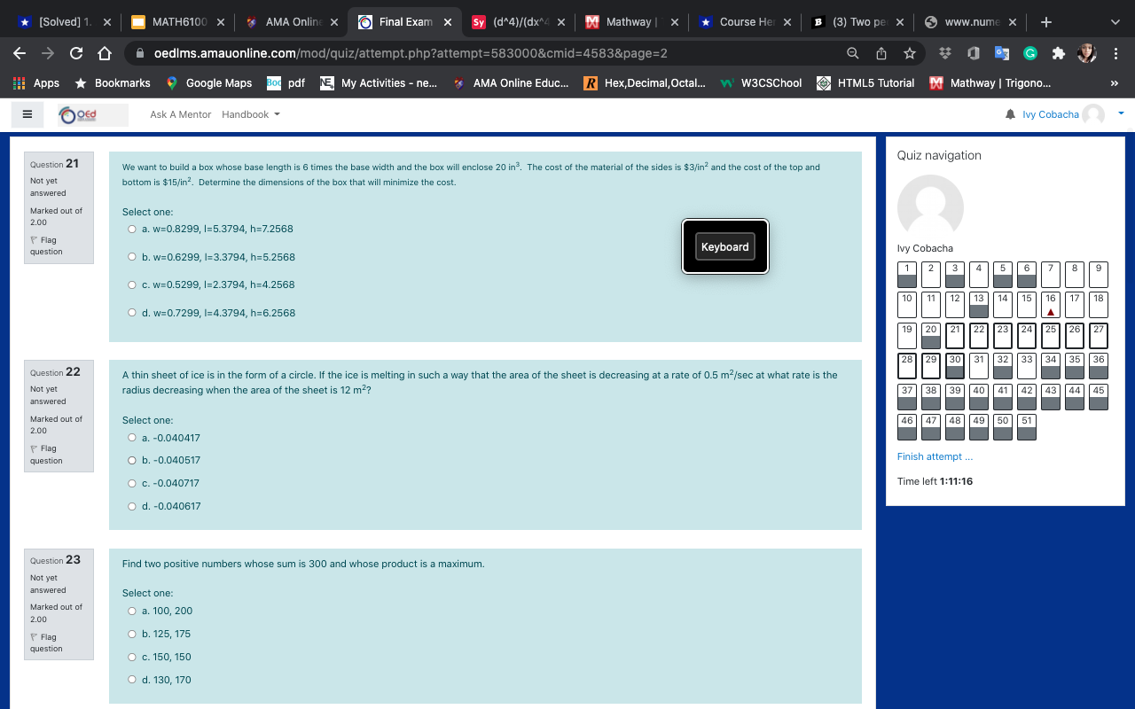Select option c. w=0.5299 for question 21
The height and width of the screenshot is (709, 1135).
pyautogui.click(x=132, y=284)
